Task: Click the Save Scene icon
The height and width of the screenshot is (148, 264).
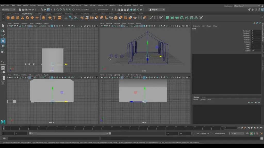Action: tap(27, 10)
